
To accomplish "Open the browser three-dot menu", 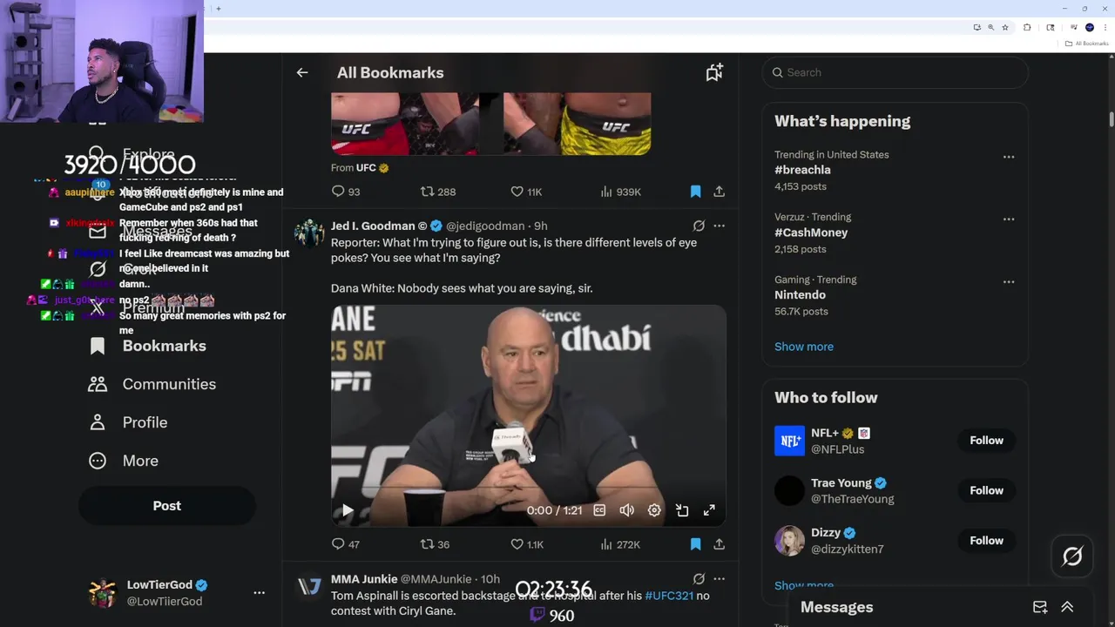I will point(1105,27).
